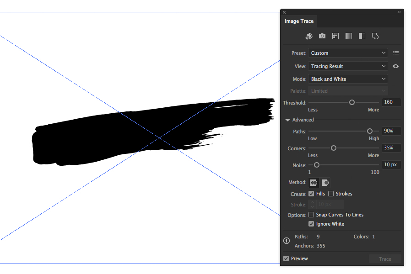Viewport: 411px width, 274px height.
Task: Open the Mode dropdown
Action: coord(348,79)
